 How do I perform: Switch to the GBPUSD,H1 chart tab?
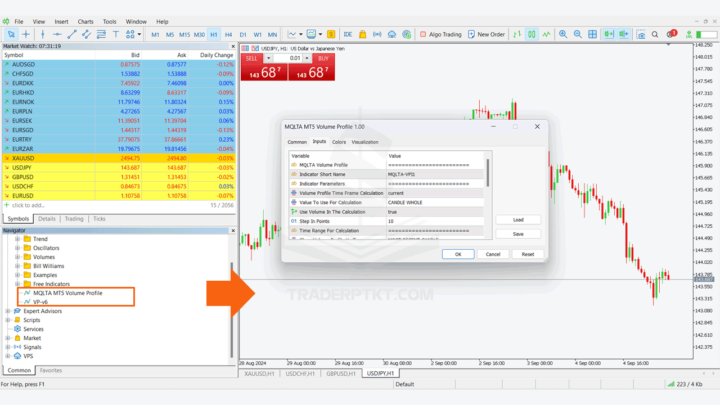[x=342, y=373]
